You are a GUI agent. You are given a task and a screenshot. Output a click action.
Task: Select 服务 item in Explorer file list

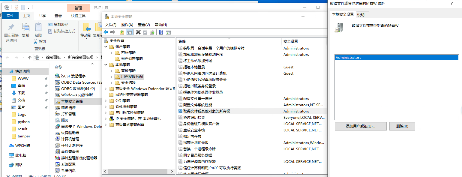pyautogui.click(x=62, y=120)
